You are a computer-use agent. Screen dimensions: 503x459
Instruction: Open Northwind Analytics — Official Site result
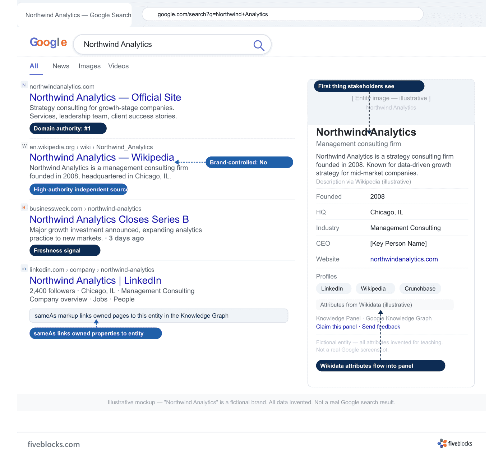click(105, 97)
